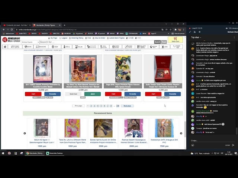Viewport: 238px width, 178px height.
Task: Click the browser address bar URL
Action: [48, 30]
